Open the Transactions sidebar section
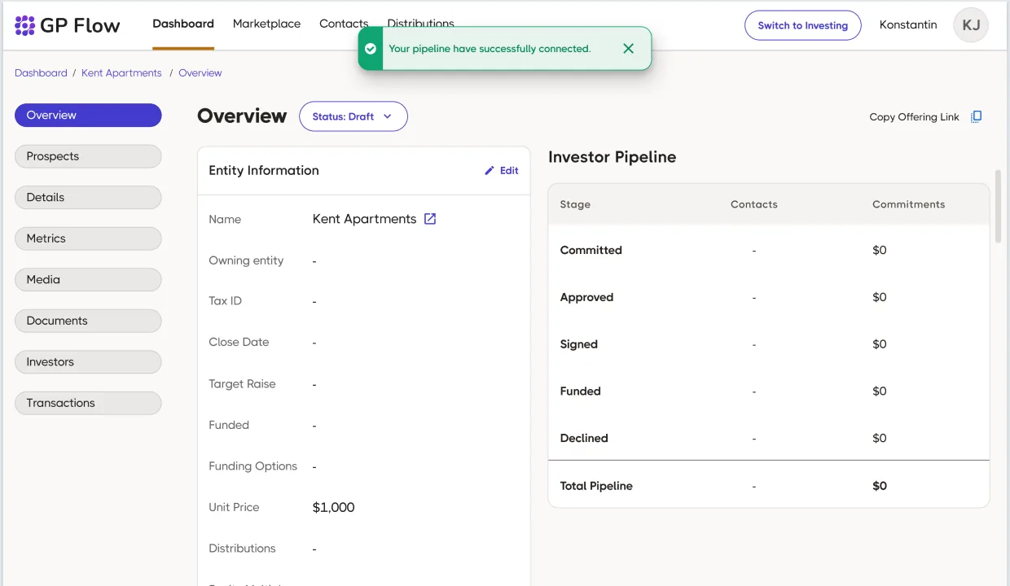Image resolution: width=1010 pixels, height=586 pixels. 88,403
